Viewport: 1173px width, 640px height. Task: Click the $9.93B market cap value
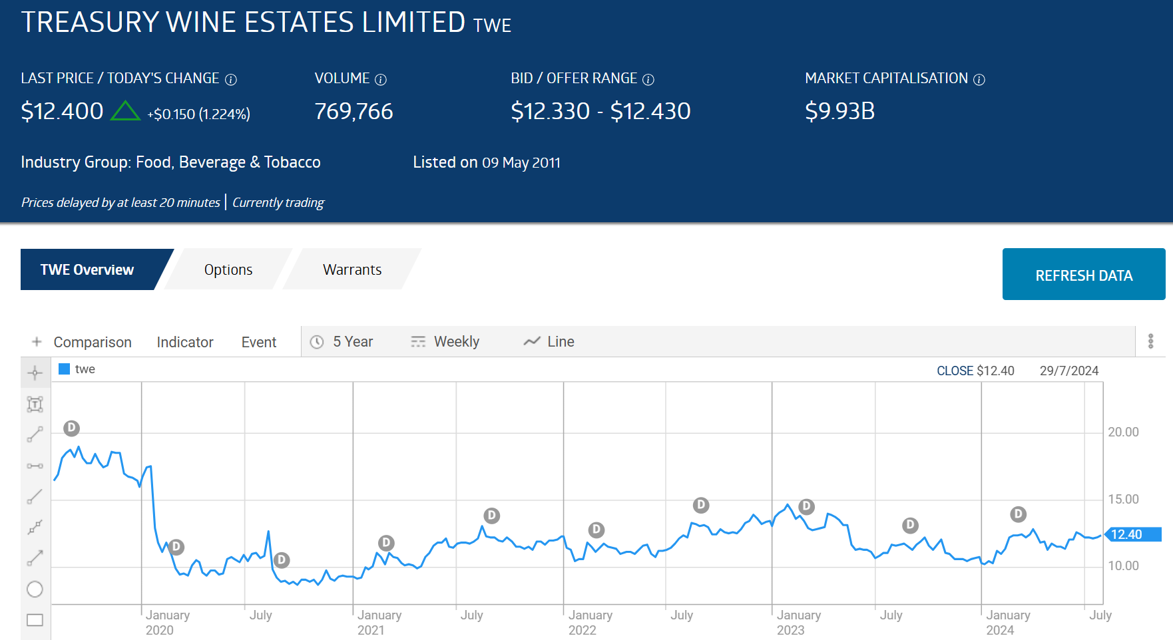839,111
